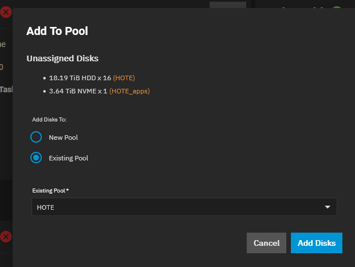The height and width of the screenshot is (267, 355).
Task: Click the orange (HOTE) pool link
Action: click(124, 78)
